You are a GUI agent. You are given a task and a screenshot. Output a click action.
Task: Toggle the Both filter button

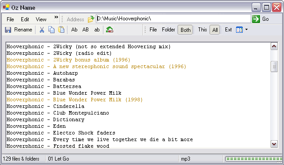click(x=185, y=30)
